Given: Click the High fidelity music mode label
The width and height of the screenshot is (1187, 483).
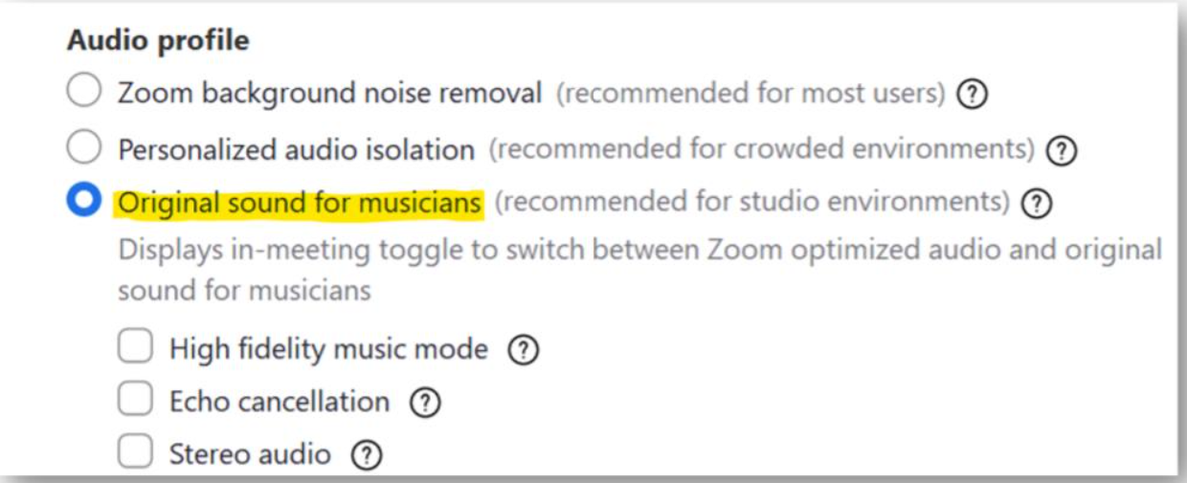Looking at the screenshot, I should click(328, 349).
